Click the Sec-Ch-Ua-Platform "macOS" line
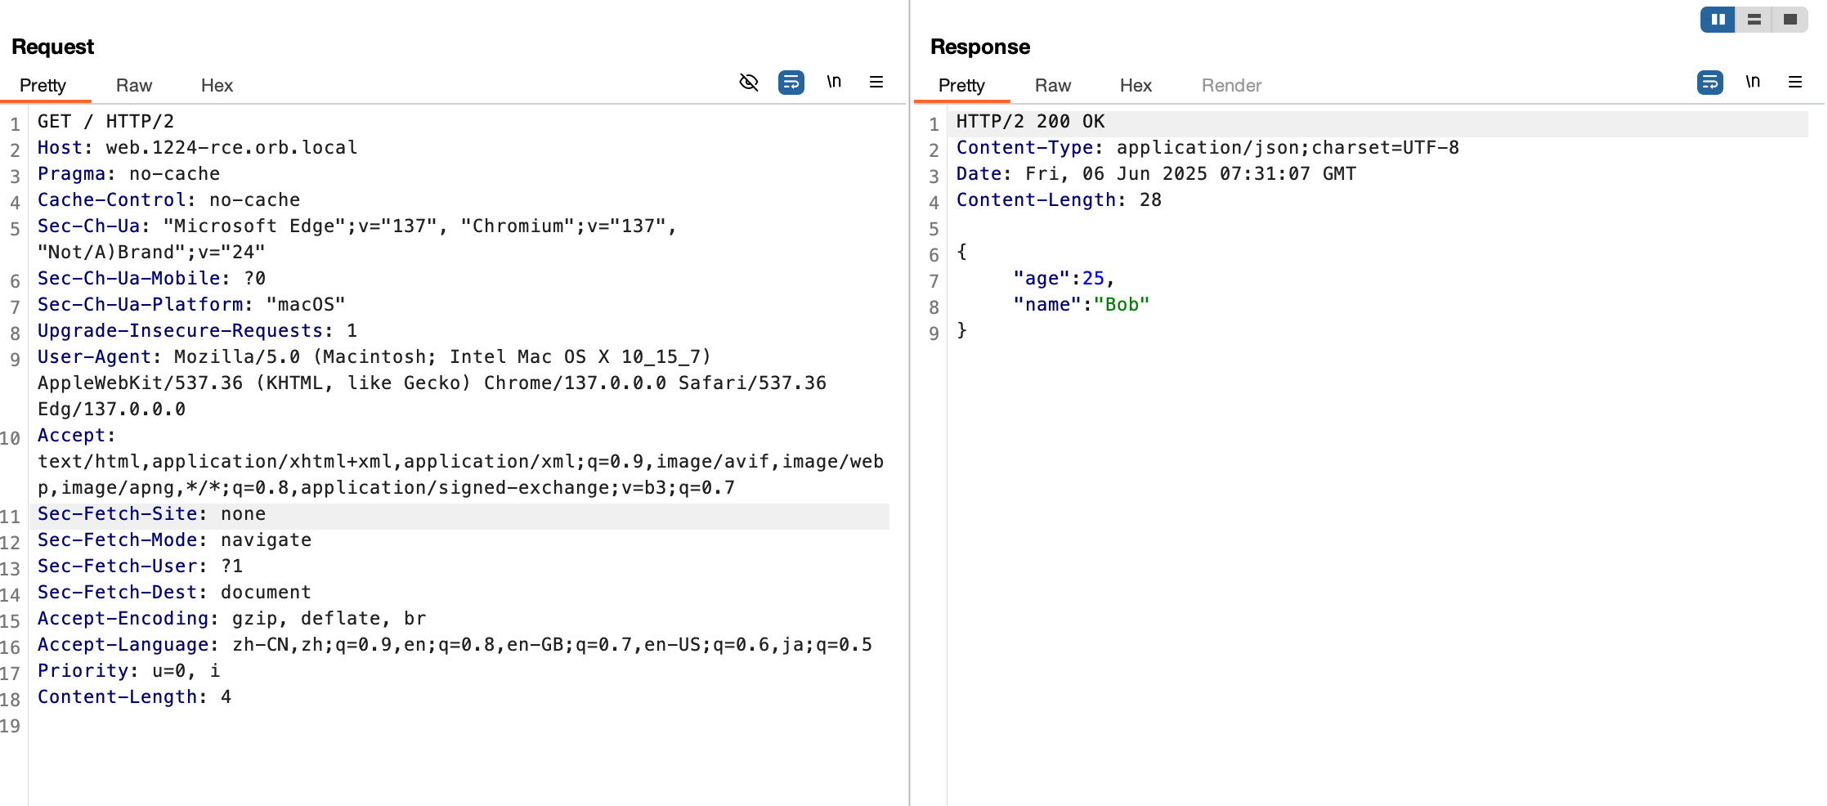The width and height of the screenshot is (1828, 806). click(x=191, y=304)
